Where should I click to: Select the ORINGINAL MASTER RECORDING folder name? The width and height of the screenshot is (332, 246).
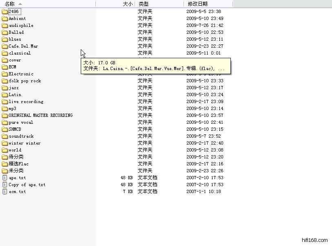[40, 115]
